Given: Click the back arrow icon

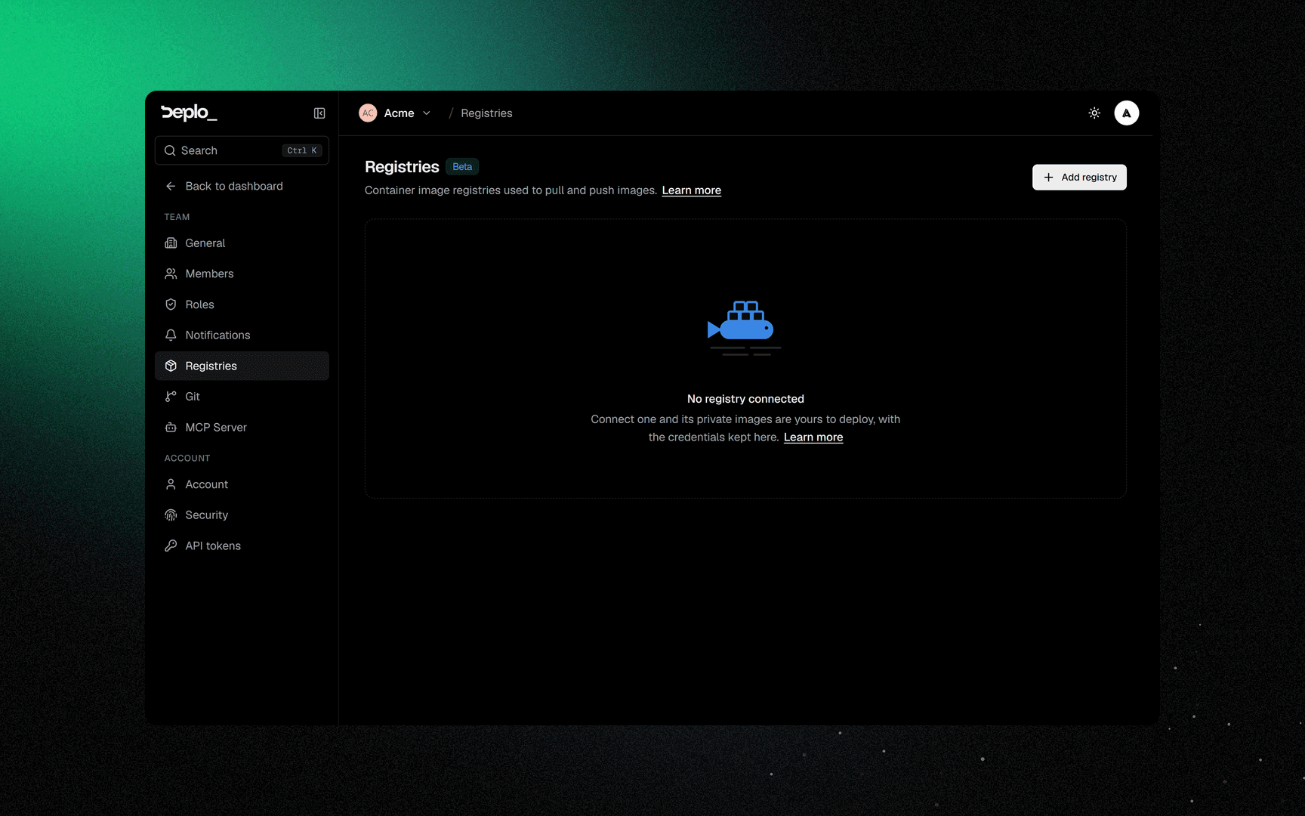Looking at the screenshot, I should [171, 186].
